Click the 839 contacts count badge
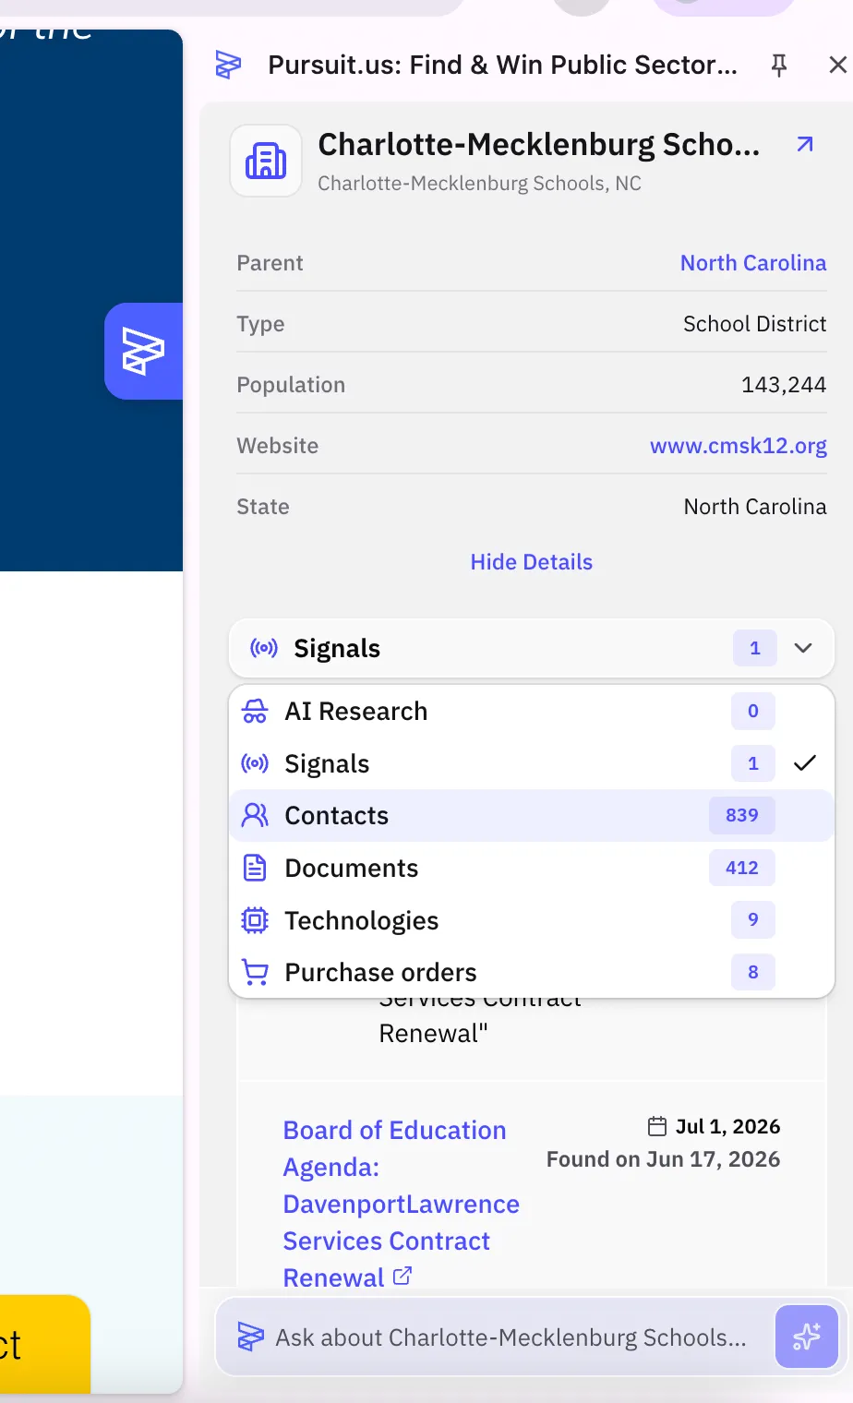853x1403 pixels. 742,815
